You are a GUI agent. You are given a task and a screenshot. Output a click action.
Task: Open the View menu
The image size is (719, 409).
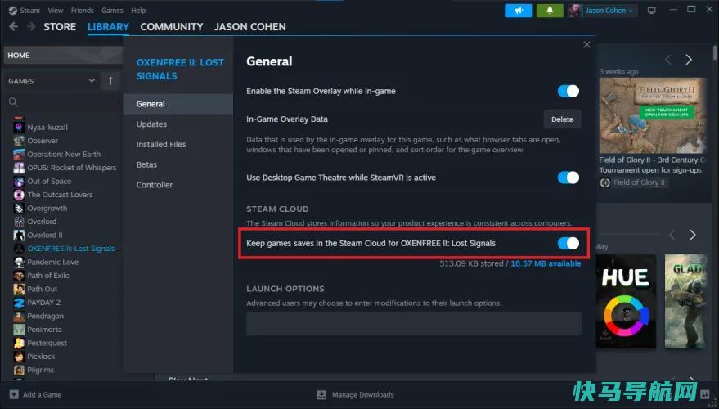point(56,10)
